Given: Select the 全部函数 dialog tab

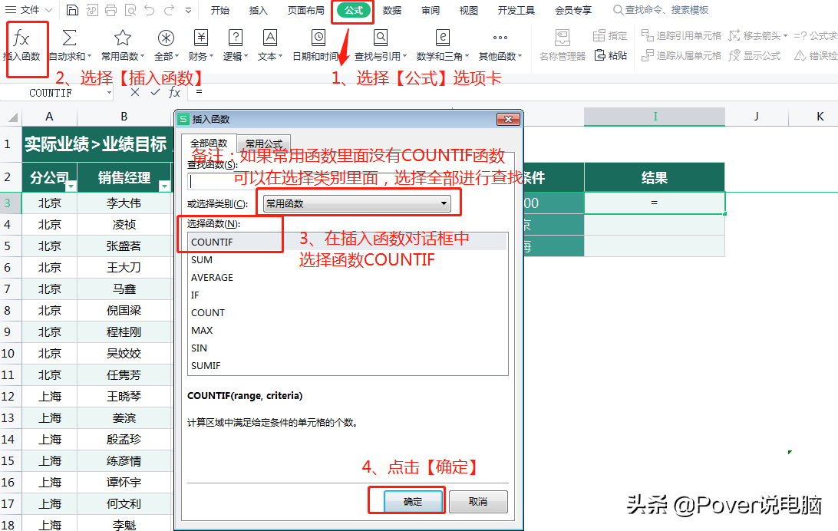Looking at the screenshot, I should [209, 143].
